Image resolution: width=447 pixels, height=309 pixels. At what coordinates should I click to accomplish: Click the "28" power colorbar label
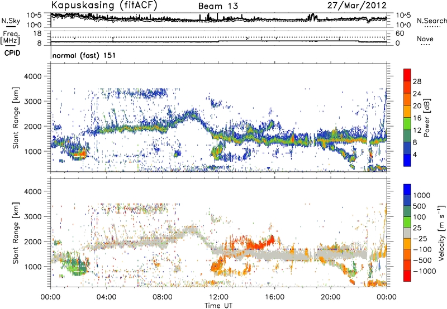coord(417,81)
